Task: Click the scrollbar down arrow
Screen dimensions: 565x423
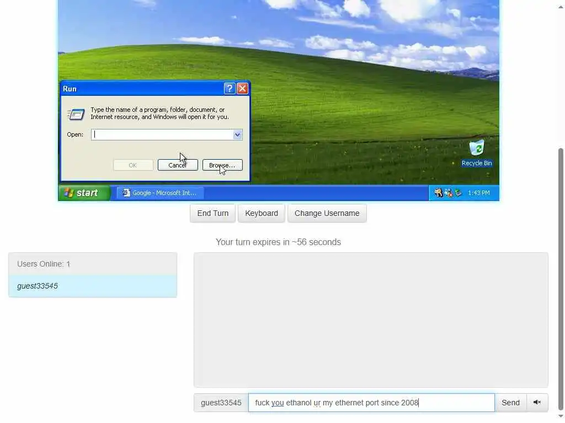Action: 561,416
